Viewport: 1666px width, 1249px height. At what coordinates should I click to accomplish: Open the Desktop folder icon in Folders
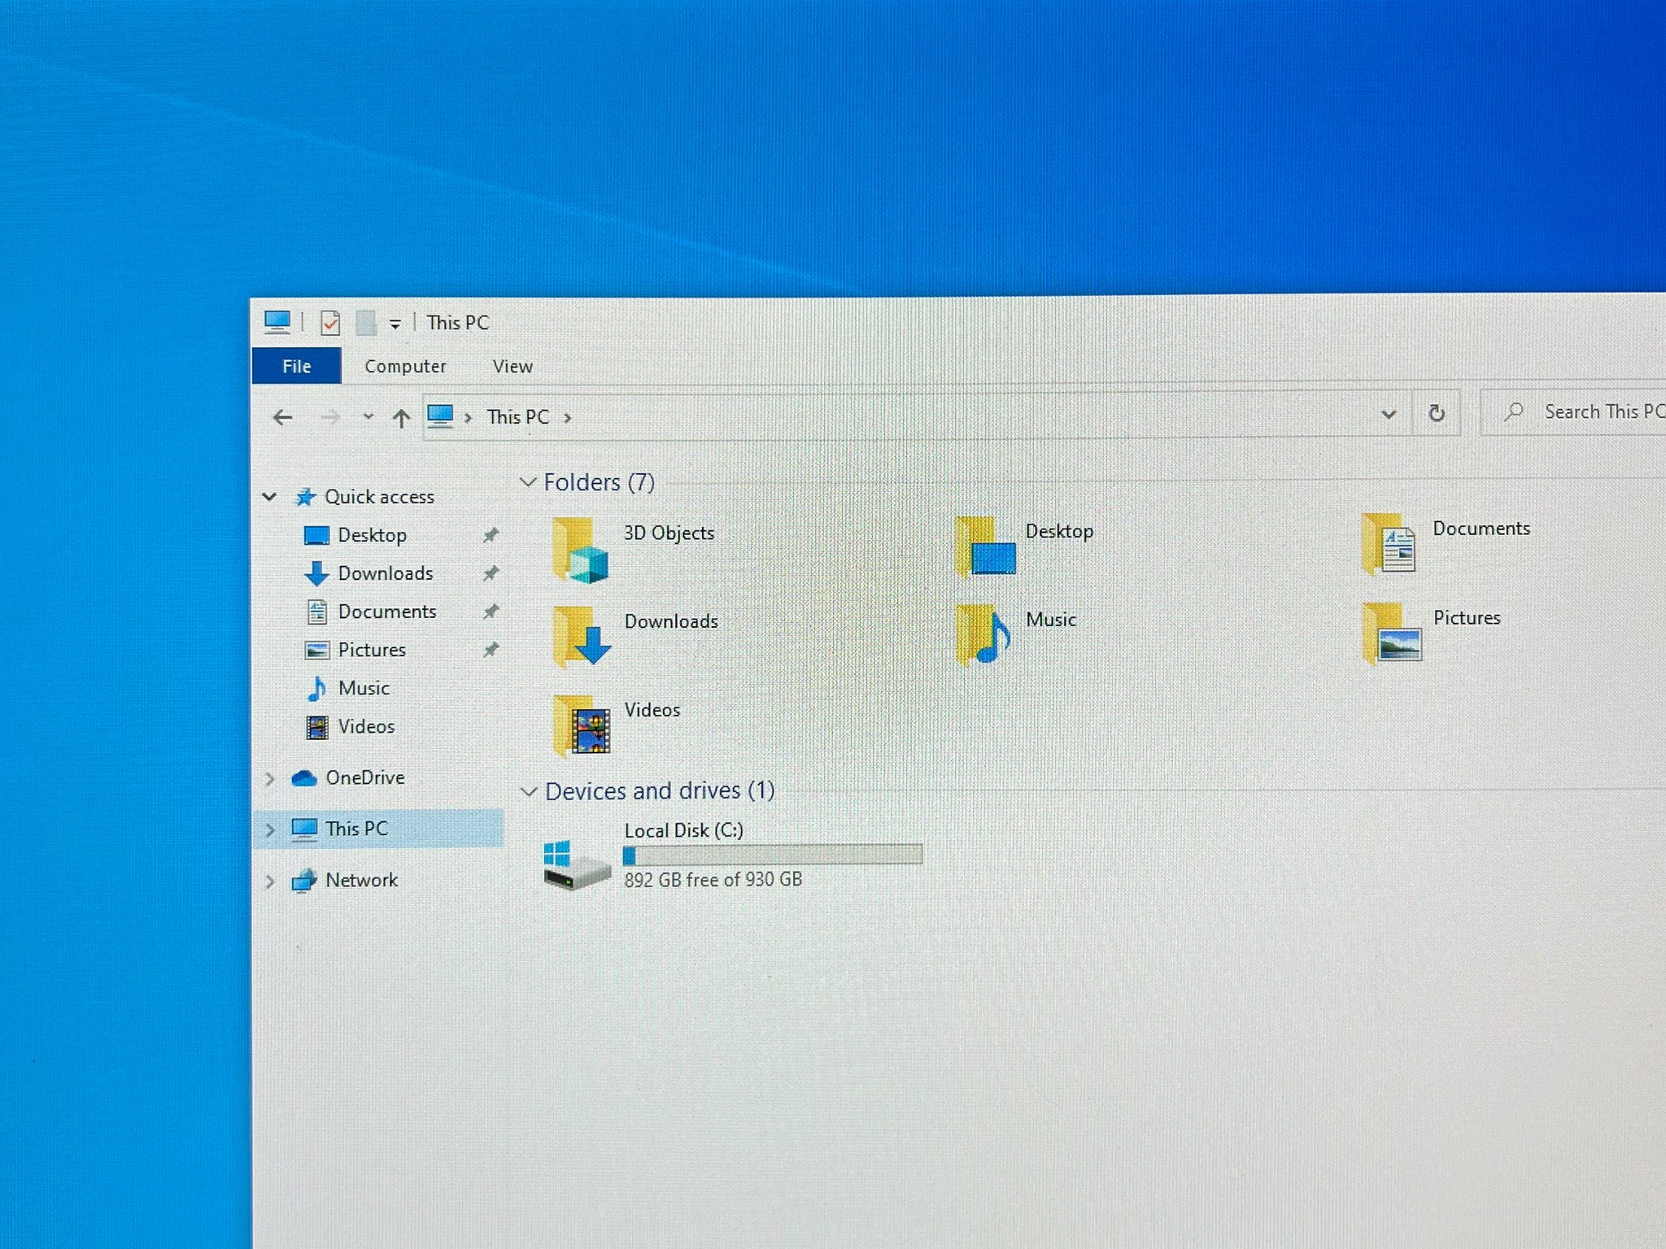[985, 546]
